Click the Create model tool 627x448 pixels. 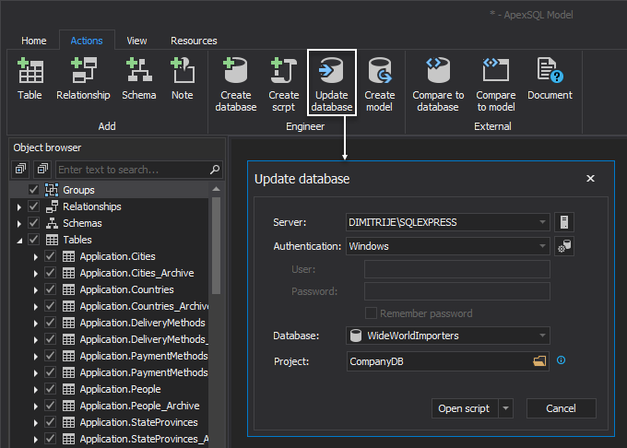pyautogui.click(x=380, y=84)
